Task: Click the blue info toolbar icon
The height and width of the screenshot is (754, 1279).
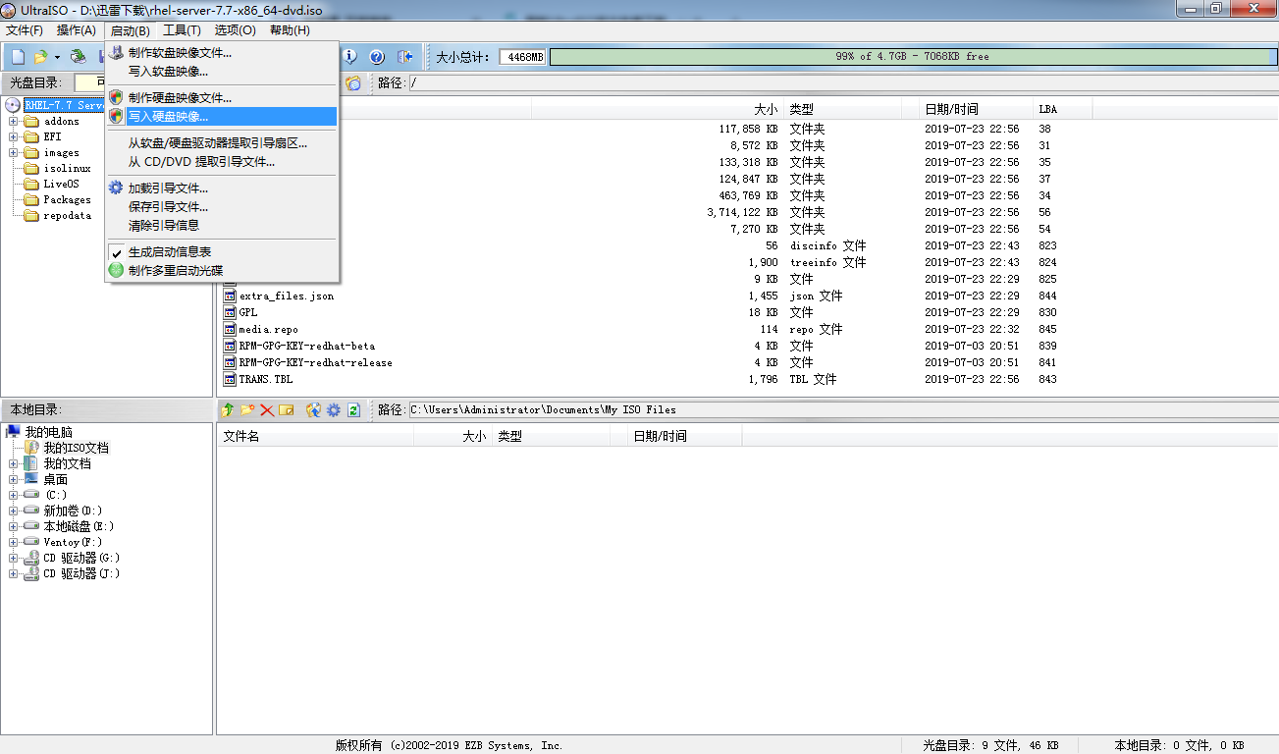Action: click(x=349, y=57)
